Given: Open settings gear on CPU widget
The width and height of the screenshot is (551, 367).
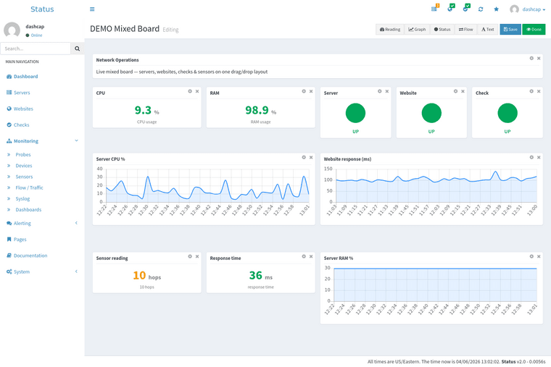Looking at the screenshot, I should [x=190, y=91].
